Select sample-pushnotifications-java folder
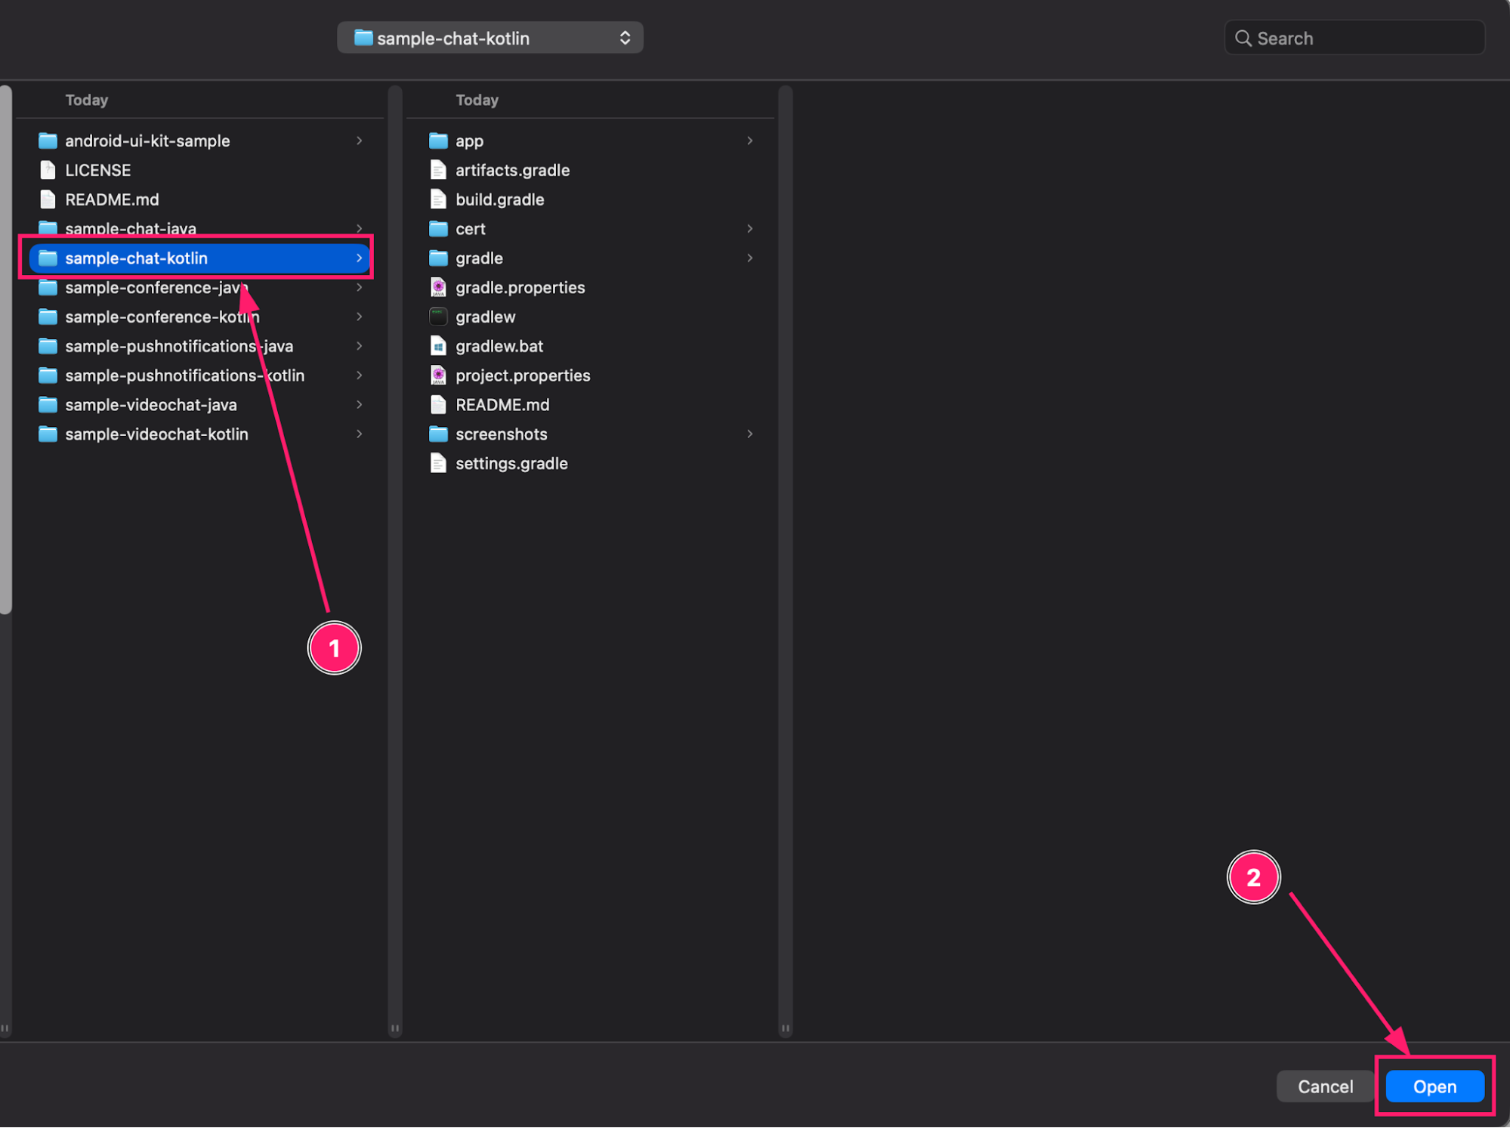This screenshot has height=1128, width=1510. [199, 346]
